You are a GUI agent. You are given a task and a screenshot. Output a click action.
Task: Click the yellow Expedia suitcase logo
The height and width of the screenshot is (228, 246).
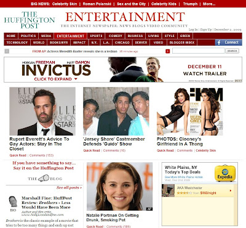coord(225,173)
